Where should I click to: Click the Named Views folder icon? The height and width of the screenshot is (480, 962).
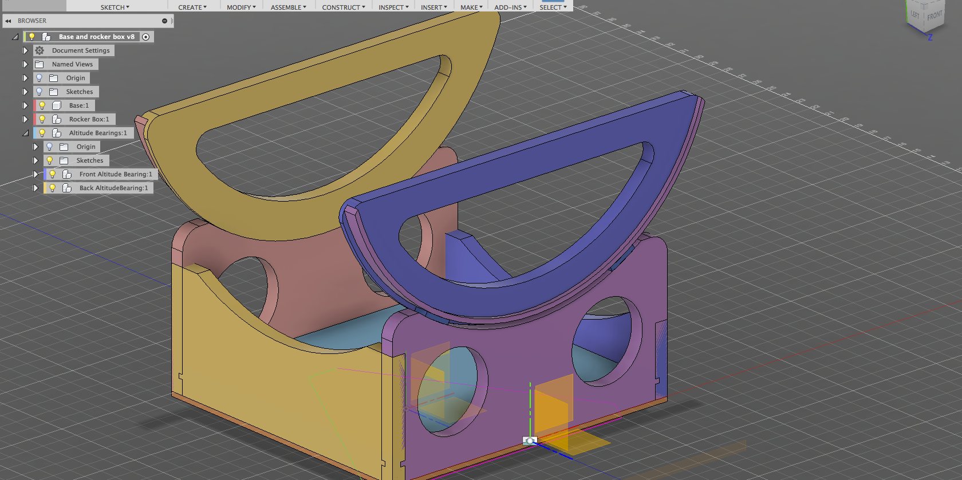(x=40, y=64)
